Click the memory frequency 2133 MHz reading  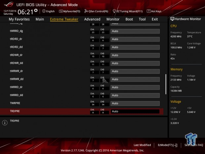(x=176, y=80)
